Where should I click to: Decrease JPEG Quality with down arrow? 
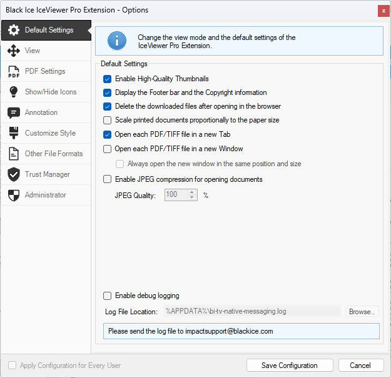pos(192,197)
